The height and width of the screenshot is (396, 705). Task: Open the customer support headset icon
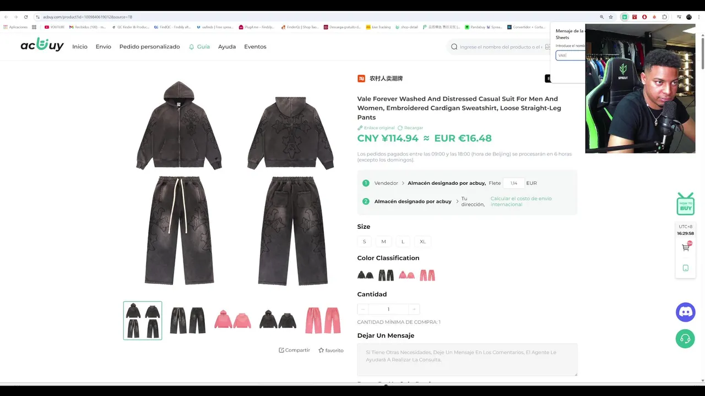(685, 339)
